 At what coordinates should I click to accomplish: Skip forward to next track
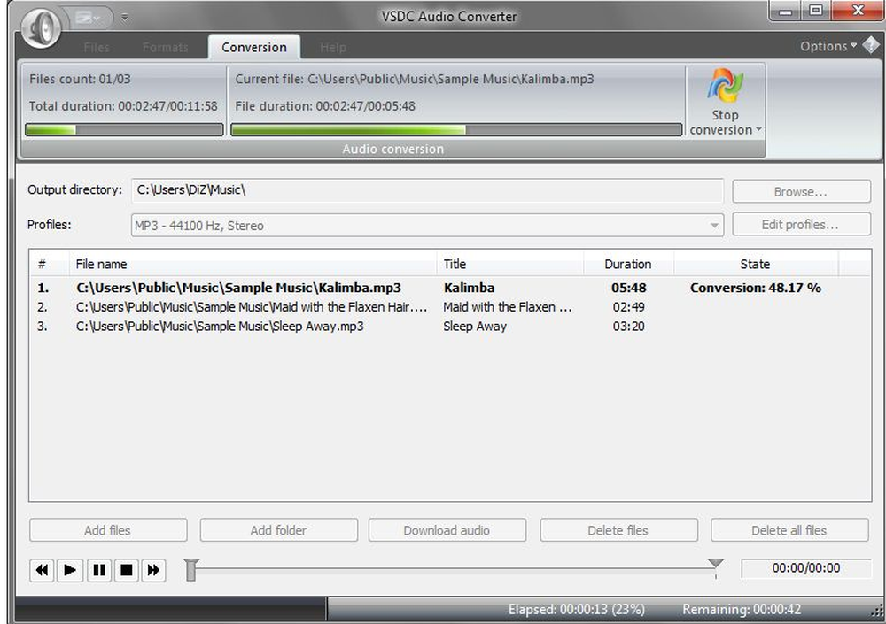click(x=153, y=570)
